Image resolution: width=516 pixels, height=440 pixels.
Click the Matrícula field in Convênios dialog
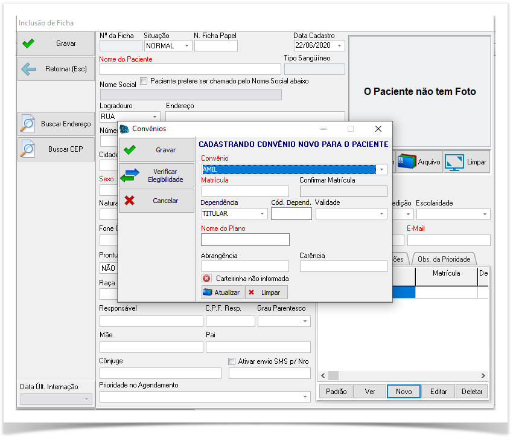click(x=245, y=192)
